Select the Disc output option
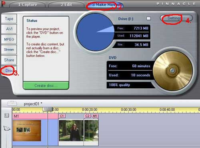200x148 pixels. 9,70
